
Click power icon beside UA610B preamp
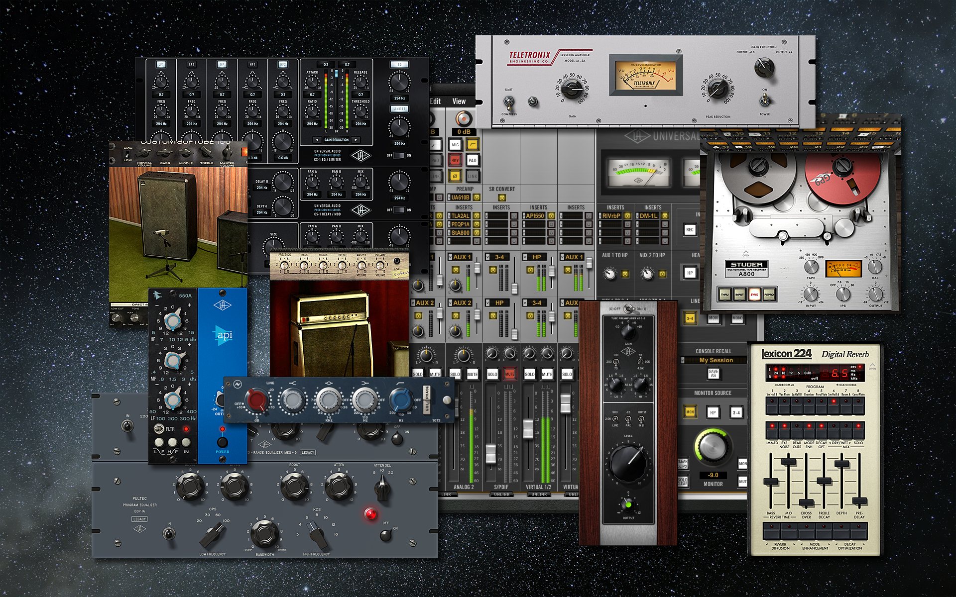(x=477, y=198)
